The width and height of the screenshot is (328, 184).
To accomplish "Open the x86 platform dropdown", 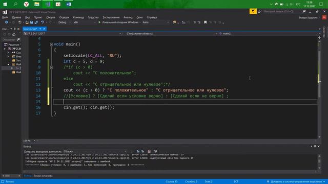I will coord(85,22).
